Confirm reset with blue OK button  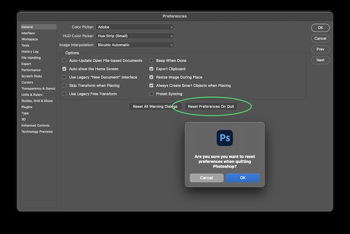(x=243, y=178)
